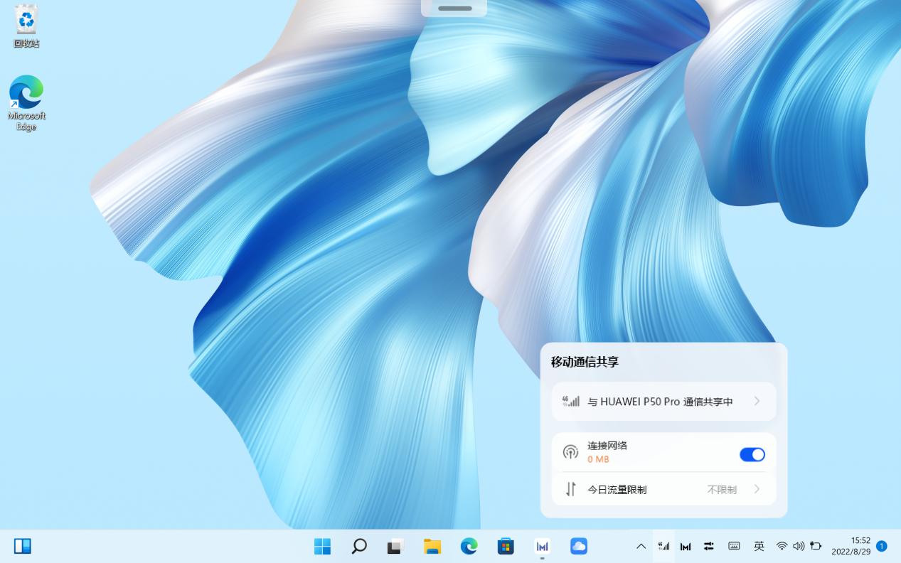Open the notification badge showing 1
The width and height of the screenshot is (901, 563).
pos(881,546)
